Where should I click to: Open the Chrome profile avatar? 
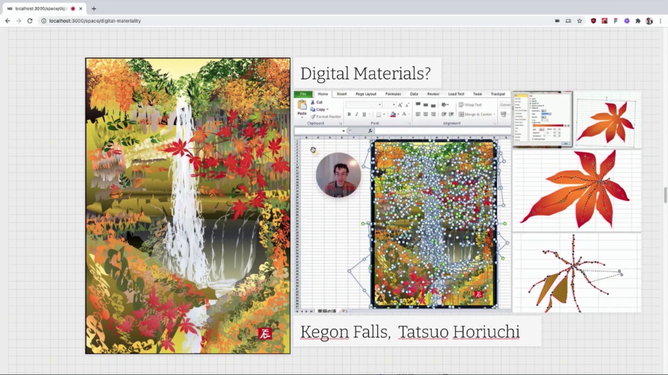click(649, 20)
